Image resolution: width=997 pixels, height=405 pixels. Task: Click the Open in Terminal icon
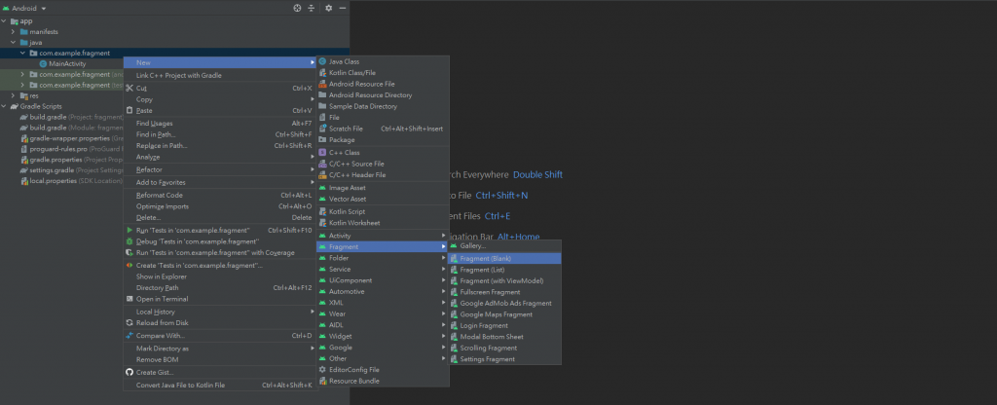(x=129, y=299)
